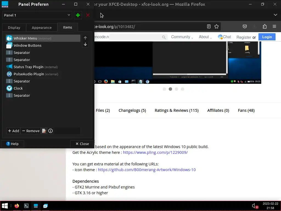Click the panel preferences taskbar icon
The image size is (281, 211).
pyautogui.click(x=36, y=206)
